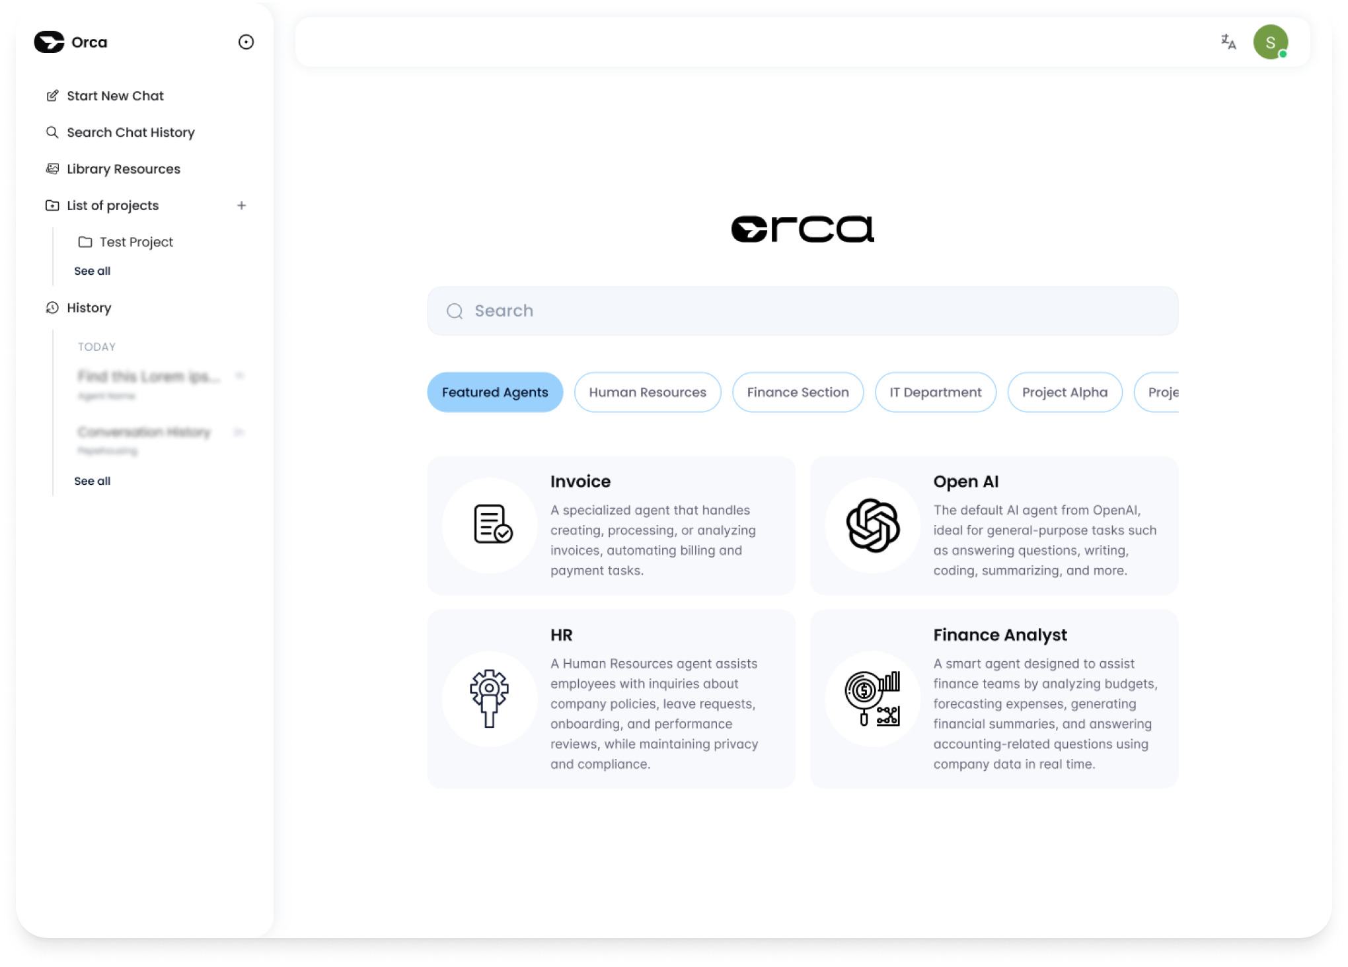1348x967 pixels.
Task: Collapse the sidebar using the circle icon
Action: (246, 42)
